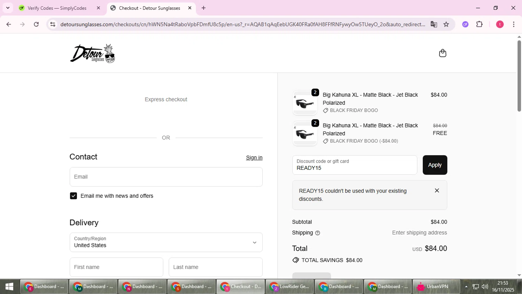
Task: Click the First name field
Action: [116, 267]
